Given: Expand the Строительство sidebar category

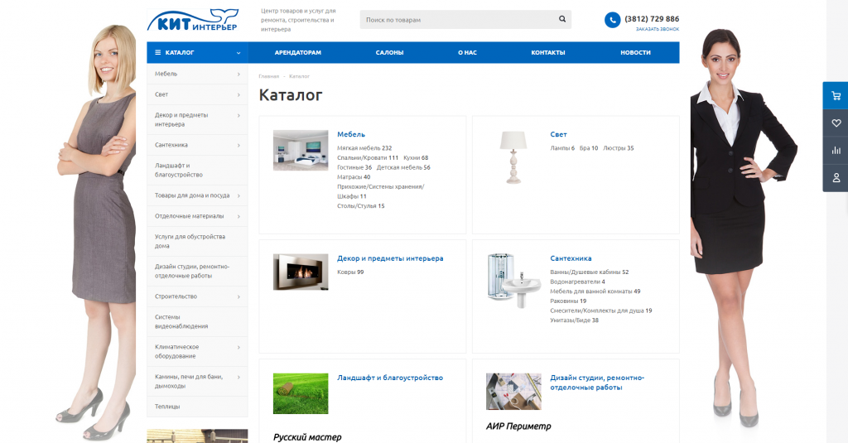Looking at the screenshot, I should pos(238,296).
